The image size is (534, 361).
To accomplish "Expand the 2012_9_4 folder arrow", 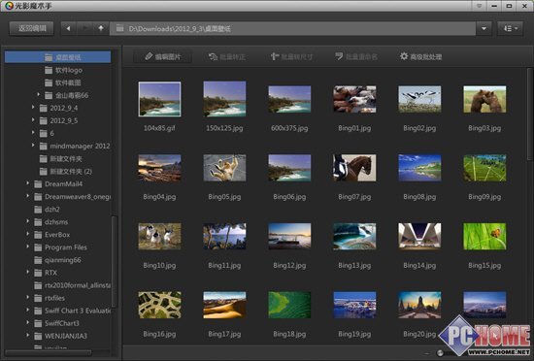I will tap(33, 107).
